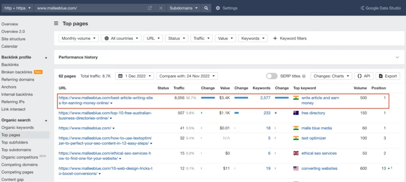Viewport: 406px width, 182px height.
Task: Click traffic change bar for best-article-writing row
Action: pyautogui.click(x=208, y=98)
